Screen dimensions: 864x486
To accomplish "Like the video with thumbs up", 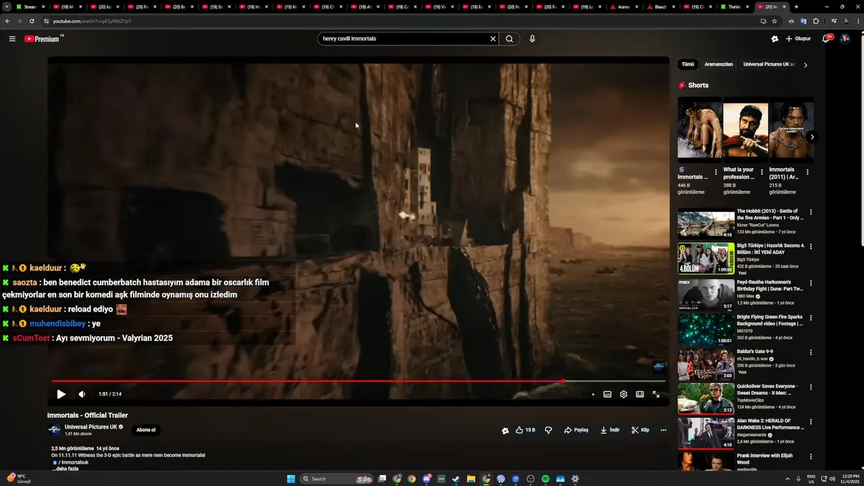I will pyautogui.click(x=525, y=430).
